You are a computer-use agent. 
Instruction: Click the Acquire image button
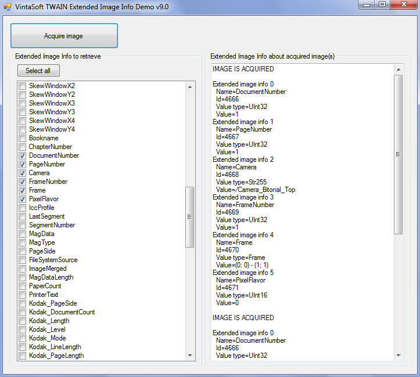(x=64, y=36)
